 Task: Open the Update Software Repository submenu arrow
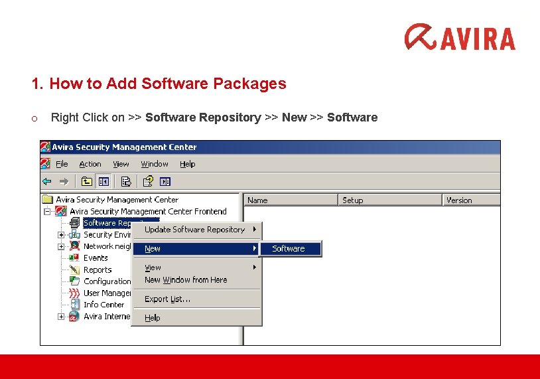255,229
